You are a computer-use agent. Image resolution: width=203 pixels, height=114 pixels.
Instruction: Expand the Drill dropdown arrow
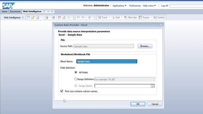click(x=122, y=17)
